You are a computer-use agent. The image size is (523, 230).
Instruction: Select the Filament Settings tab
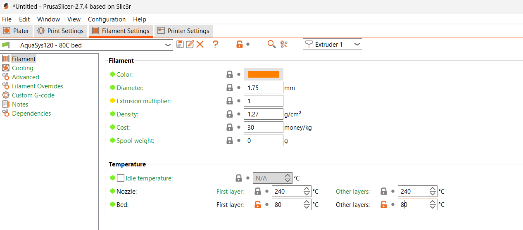[x=121, y=31]
